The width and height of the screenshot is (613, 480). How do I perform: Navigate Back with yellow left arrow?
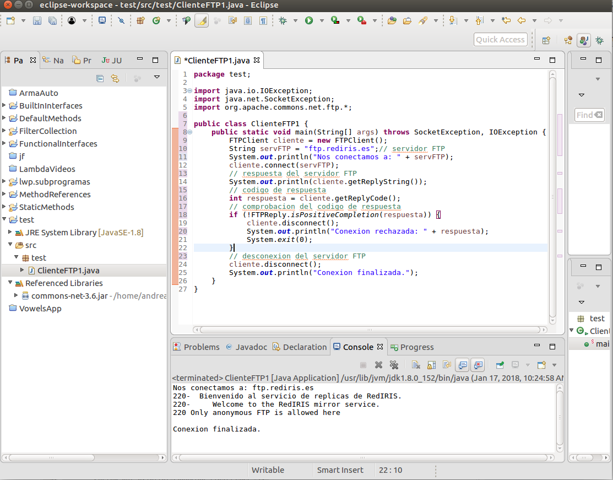pos(522,20)
